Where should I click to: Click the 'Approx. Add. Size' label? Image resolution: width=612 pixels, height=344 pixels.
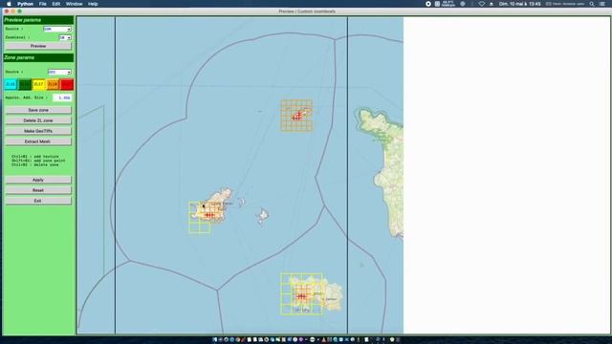click(x=26, y=97)
